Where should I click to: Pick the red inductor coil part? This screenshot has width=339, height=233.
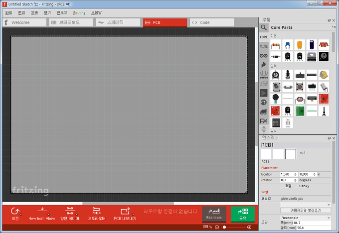[x=324, y=45]
